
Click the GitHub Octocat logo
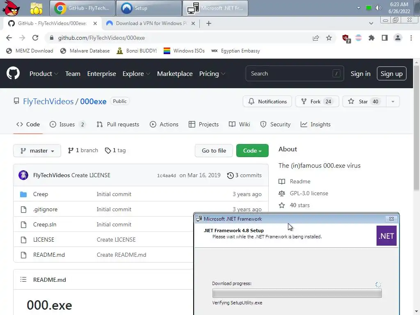point(13,73)
